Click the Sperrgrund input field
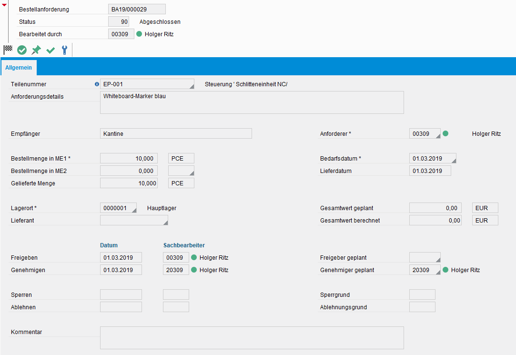This screenshot has height=355, width=516. point(422,295)
